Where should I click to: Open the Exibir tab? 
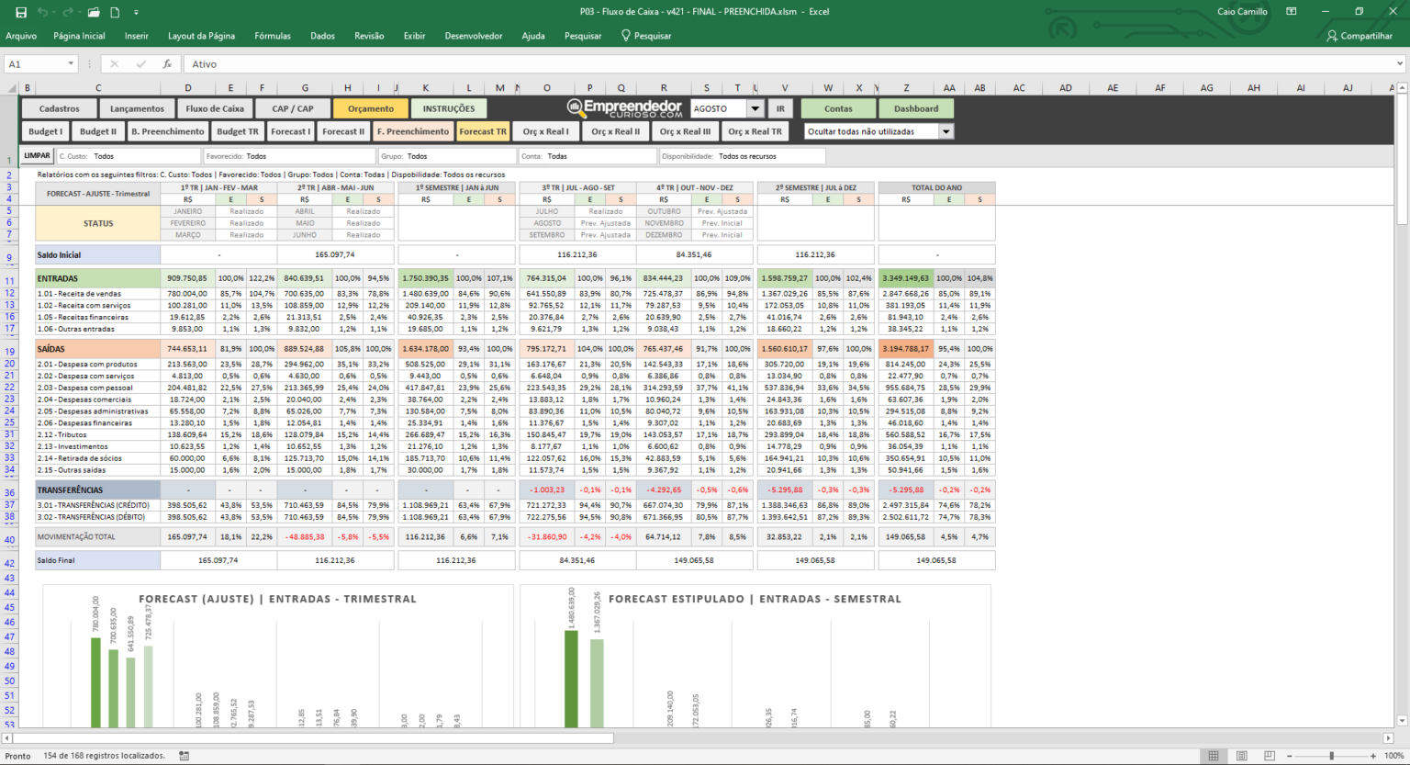click(x=415, y=36)
